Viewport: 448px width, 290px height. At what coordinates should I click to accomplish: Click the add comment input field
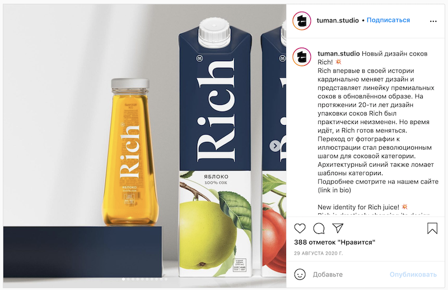pos(348,274)
